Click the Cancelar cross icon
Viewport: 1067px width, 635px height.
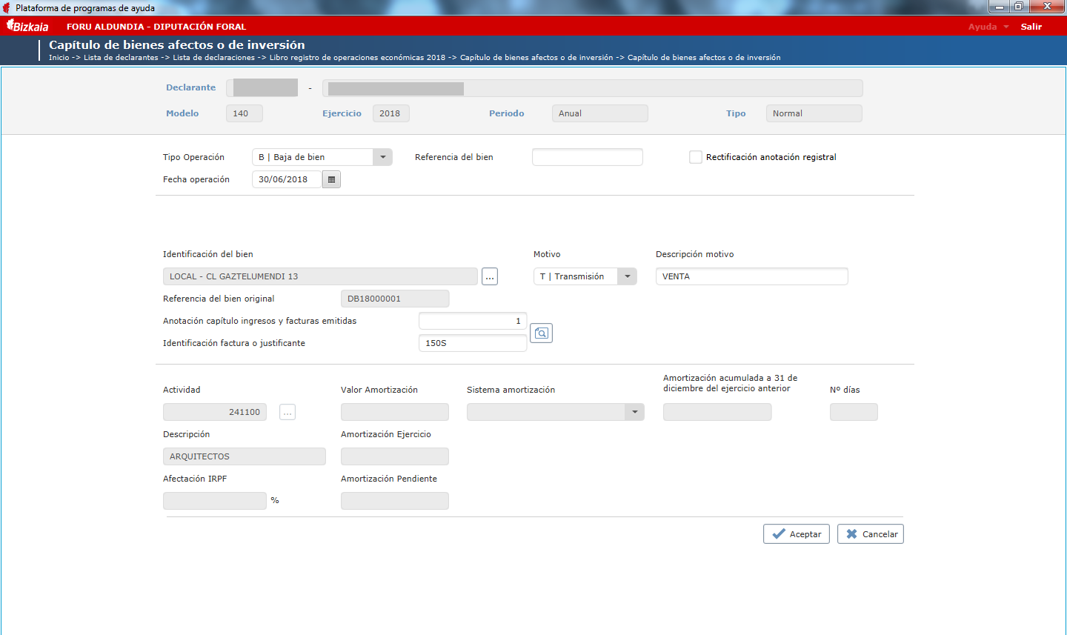[852, 533]
